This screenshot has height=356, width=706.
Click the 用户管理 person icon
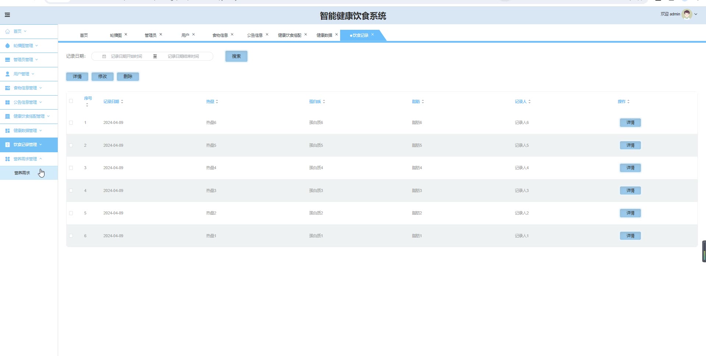[7, 74]
